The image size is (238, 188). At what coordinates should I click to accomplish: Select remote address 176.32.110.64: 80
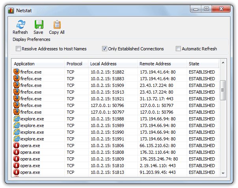[158, 152]
